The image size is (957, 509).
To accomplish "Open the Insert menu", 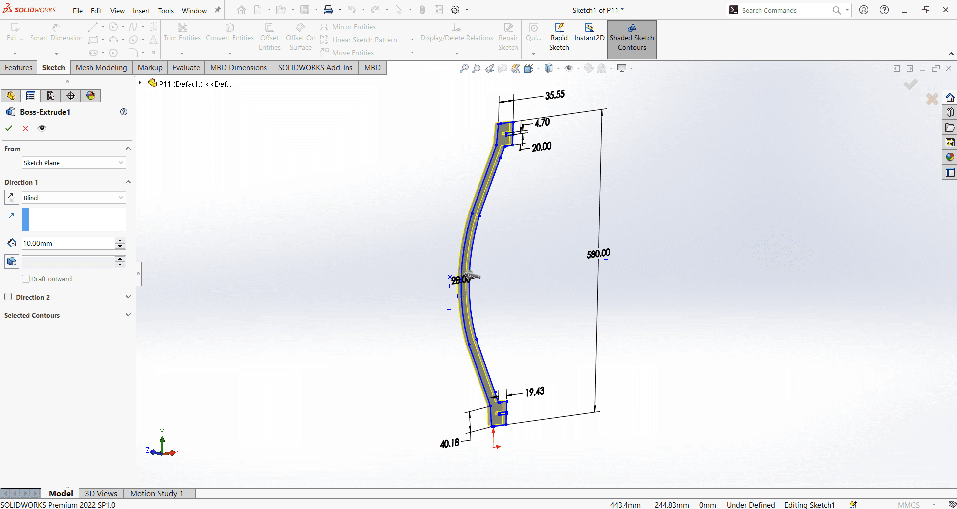I will 141,11.
